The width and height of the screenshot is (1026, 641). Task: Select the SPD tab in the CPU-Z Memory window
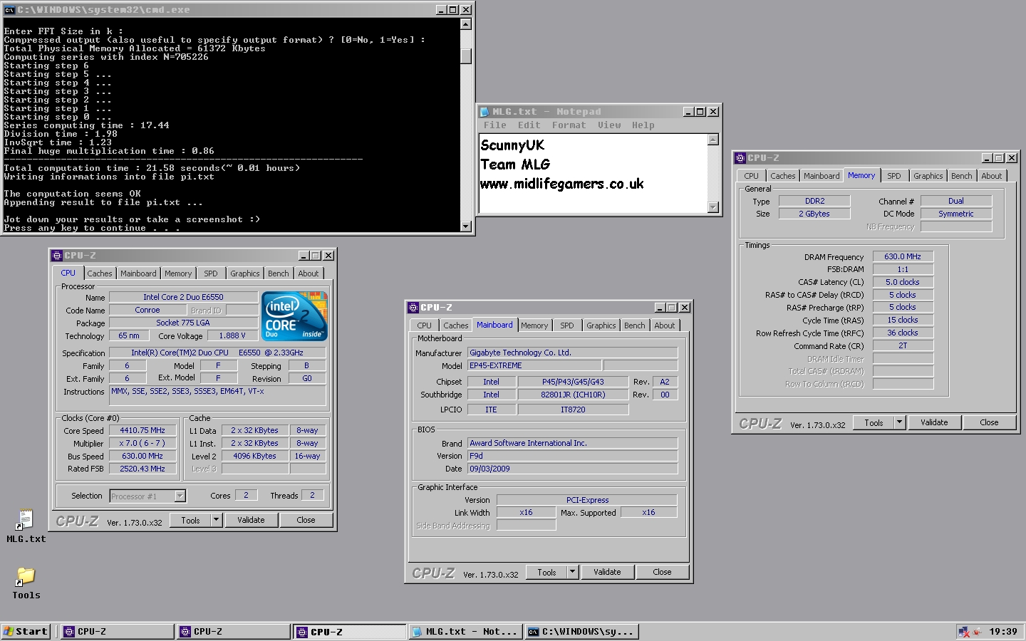894,176
